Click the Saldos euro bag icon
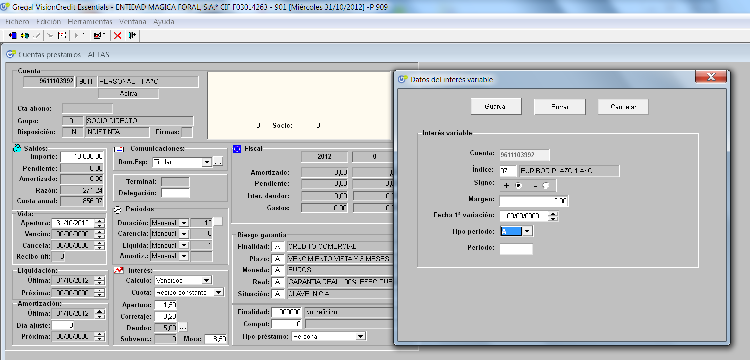This screenshot has width=750, height=360. coord(17,148)
